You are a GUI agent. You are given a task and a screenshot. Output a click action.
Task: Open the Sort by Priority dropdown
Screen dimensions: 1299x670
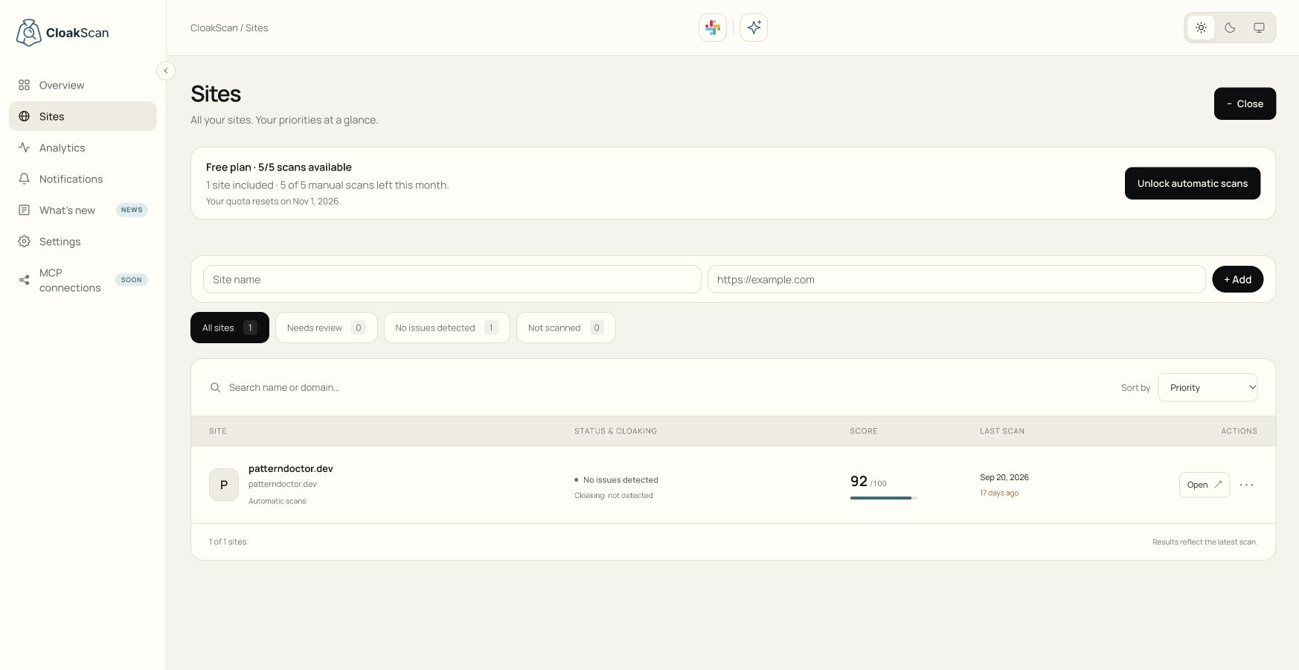tap(1207, 387)
